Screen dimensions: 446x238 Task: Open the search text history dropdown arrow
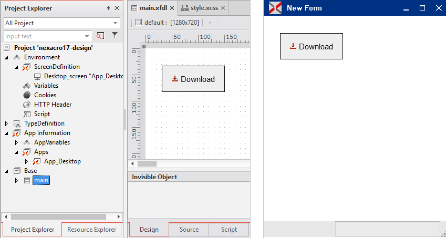tap(87, 36)
